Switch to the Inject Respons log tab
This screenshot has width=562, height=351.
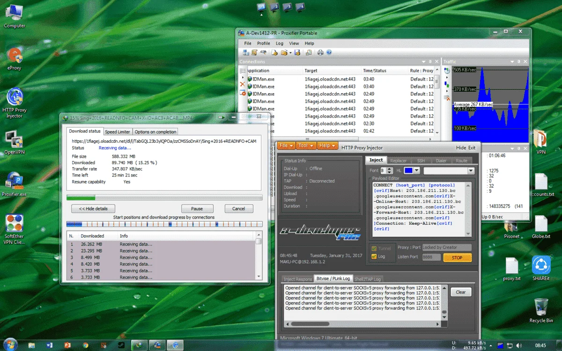(x=297, y=279)
